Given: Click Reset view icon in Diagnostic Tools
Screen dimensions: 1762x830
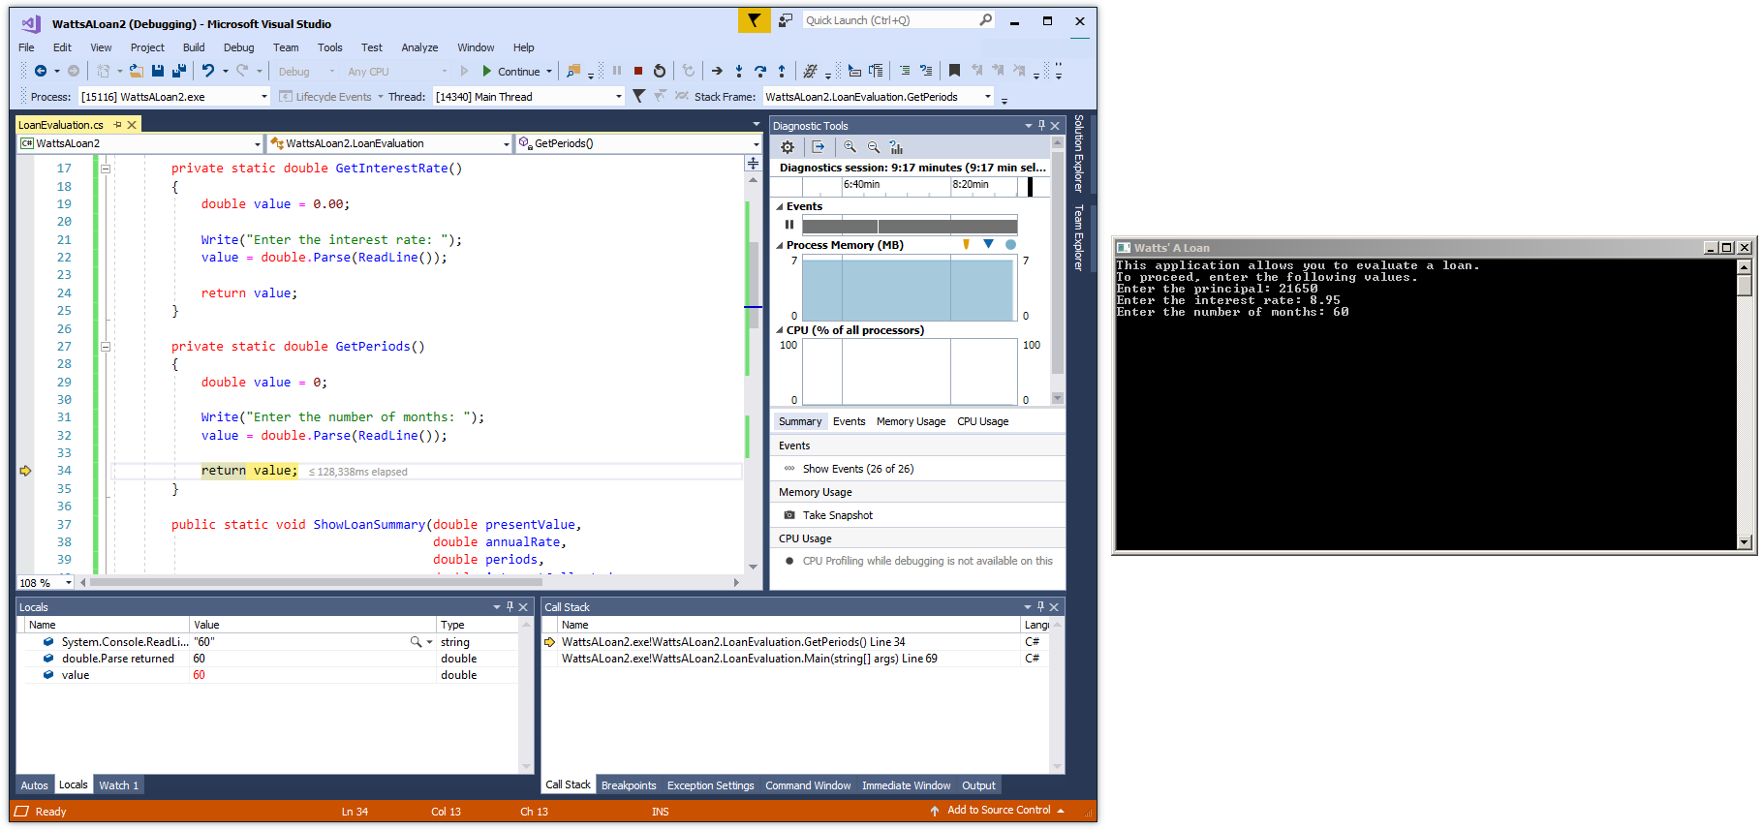Looking at the screenshot, I should (896, 147).
